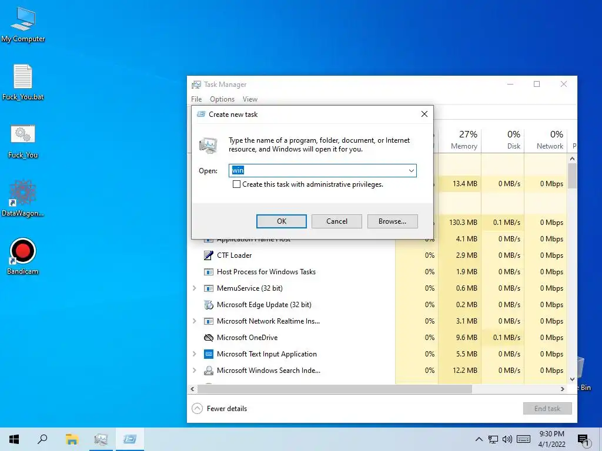Image resolution: width=602 pixels, height=451 pixels.
Task: Click the Host Process for Windows Tasks icon
Action: [x=209, y=272]
